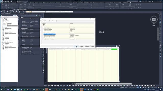The width and height of the screenshot is (163, 91).
Task: Click the ViewCube top face
Action: 154,19
